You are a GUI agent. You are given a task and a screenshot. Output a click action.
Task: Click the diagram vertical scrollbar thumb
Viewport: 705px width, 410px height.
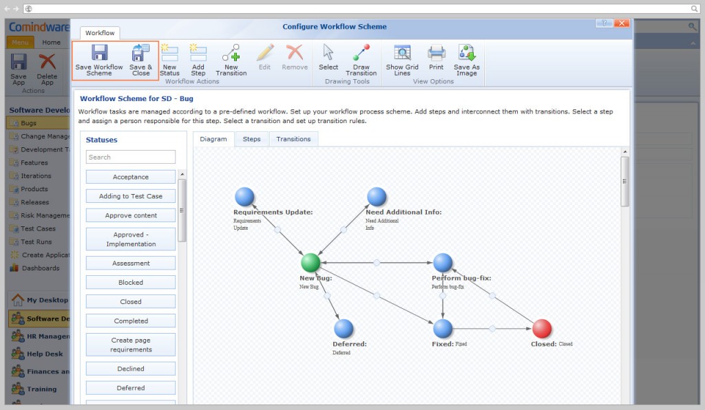point(624,182)
